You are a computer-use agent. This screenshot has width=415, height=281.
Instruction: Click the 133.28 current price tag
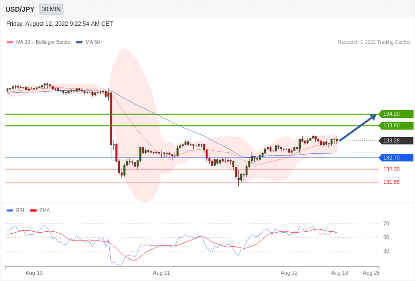tap(396, 140)
